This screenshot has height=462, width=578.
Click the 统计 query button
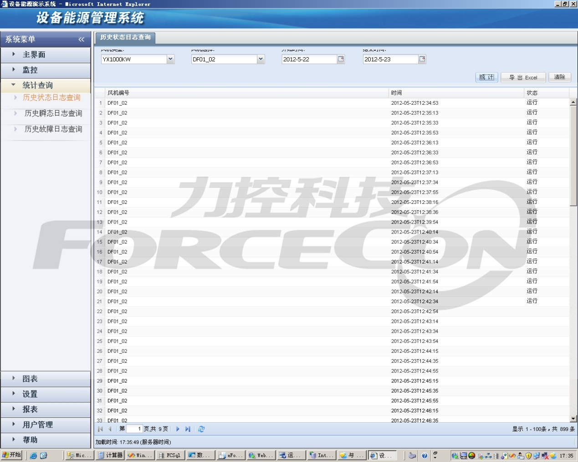click(x=486, y=77)
